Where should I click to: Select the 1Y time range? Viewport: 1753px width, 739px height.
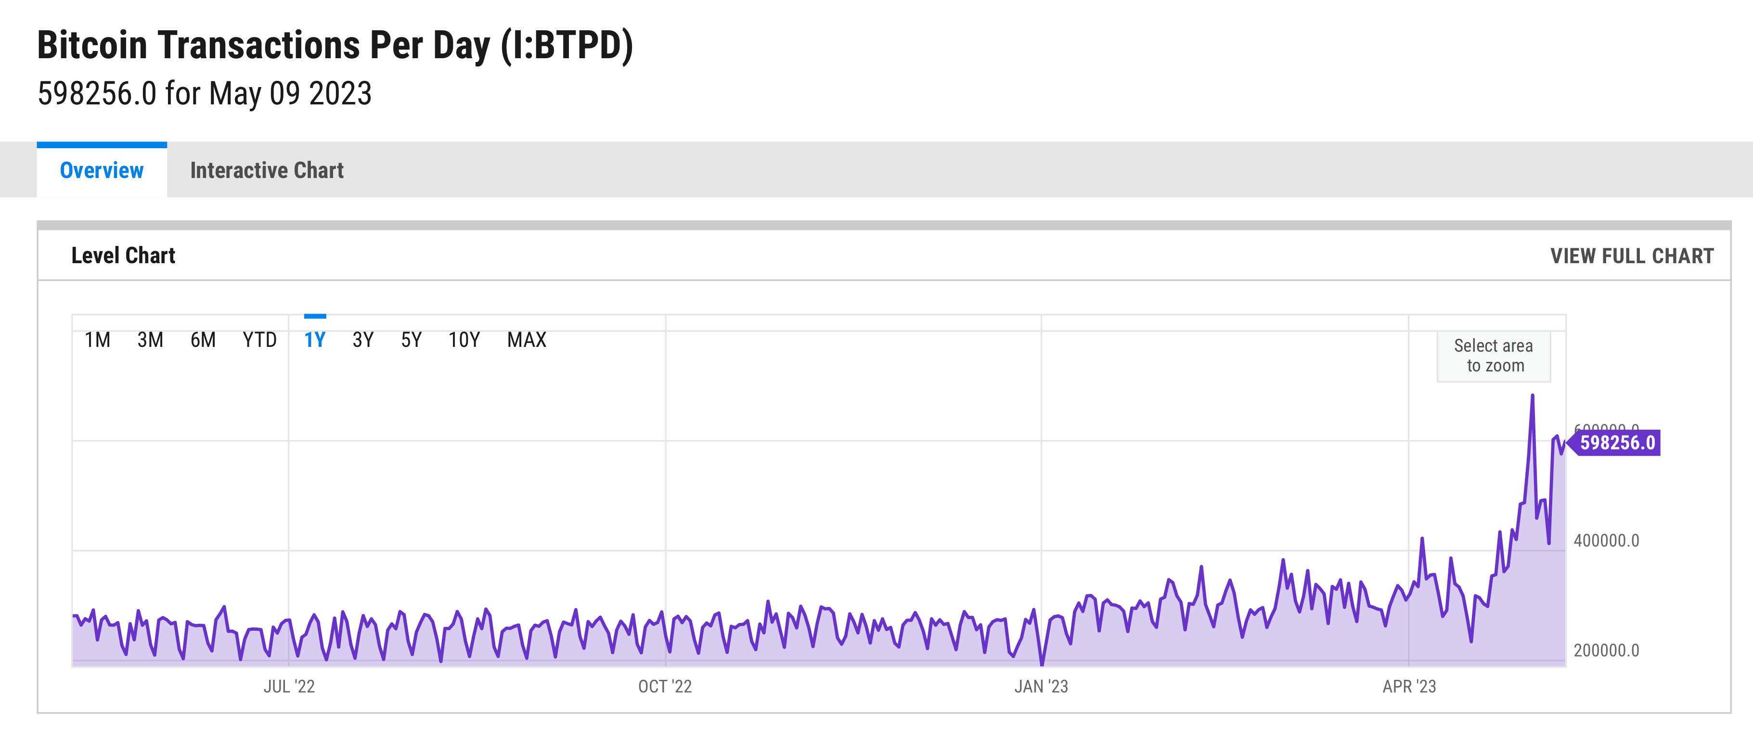[314, 340]
